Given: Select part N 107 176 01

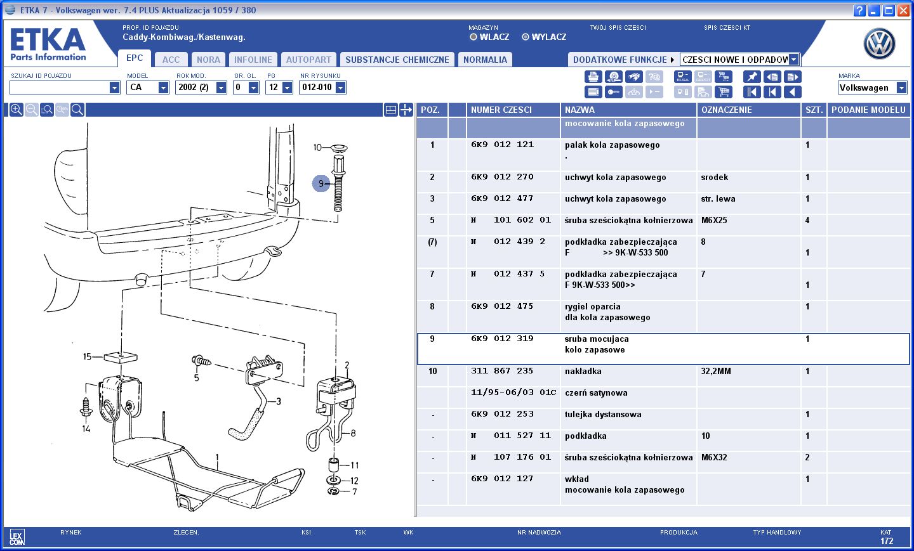Looking at the screenshot, I should pyautogui.click(x=510, y=457).
